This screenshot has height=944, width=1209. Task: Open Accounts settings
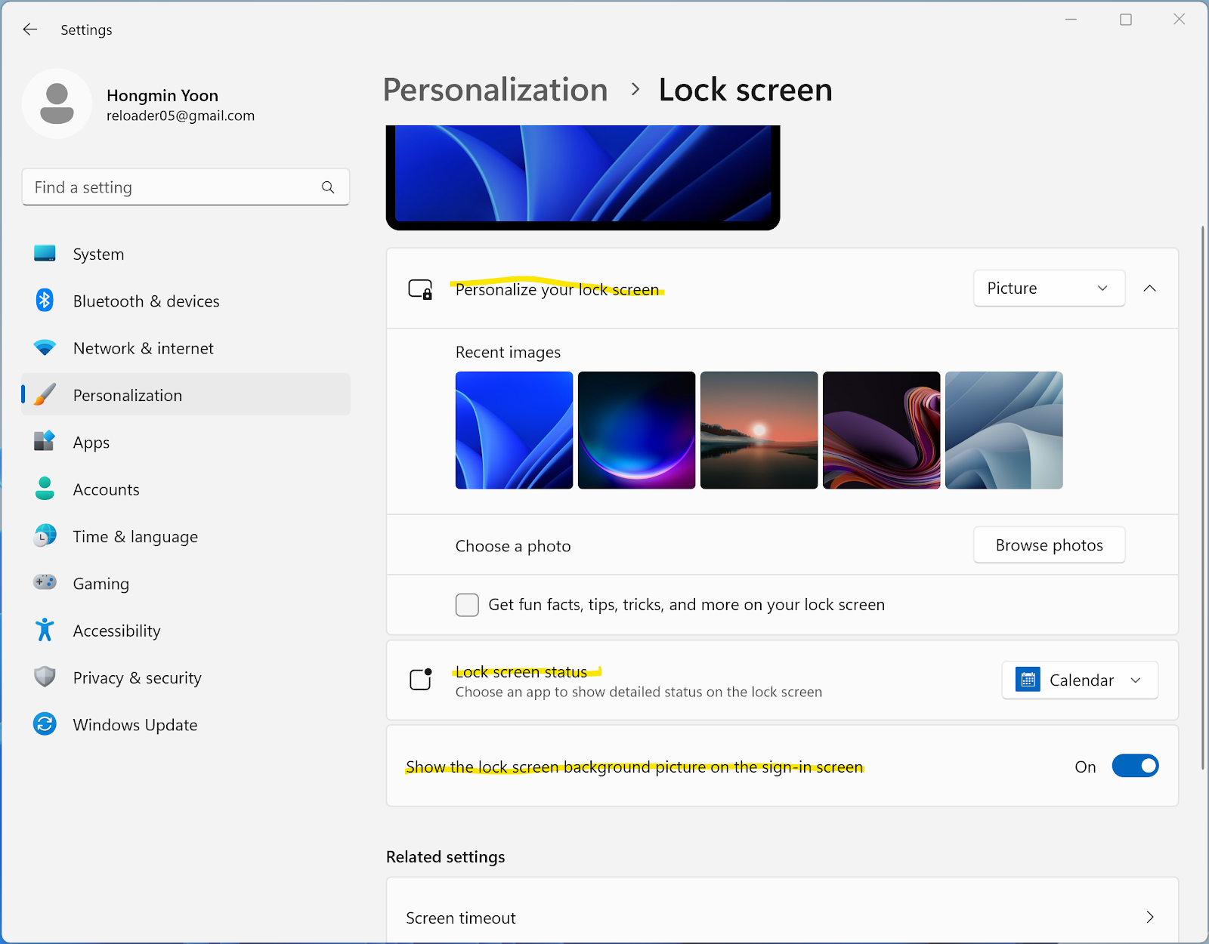[x=186, y=489]
